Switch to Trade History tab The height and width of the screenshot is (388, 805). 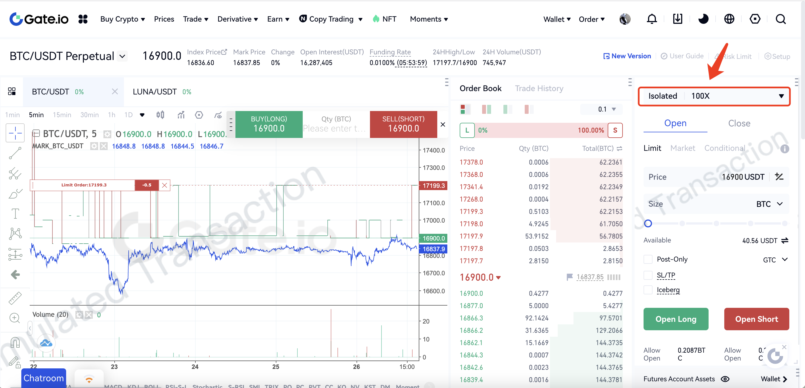(539, 89)
